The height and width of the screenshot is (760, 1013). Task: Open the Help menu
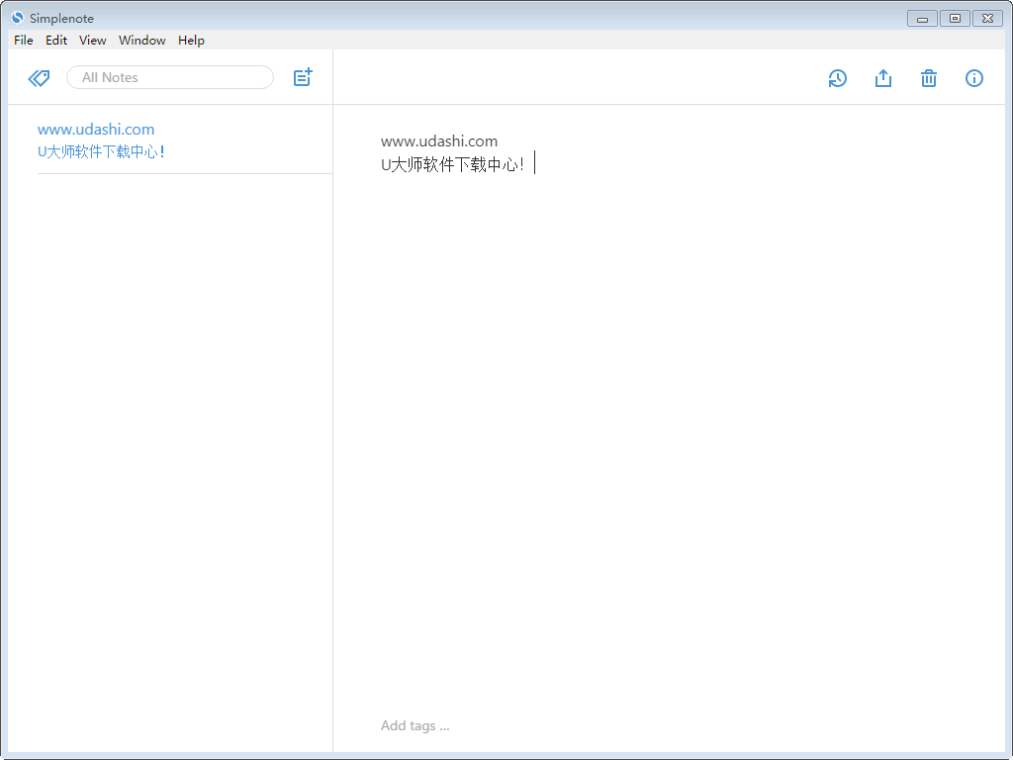pos(191,40)
